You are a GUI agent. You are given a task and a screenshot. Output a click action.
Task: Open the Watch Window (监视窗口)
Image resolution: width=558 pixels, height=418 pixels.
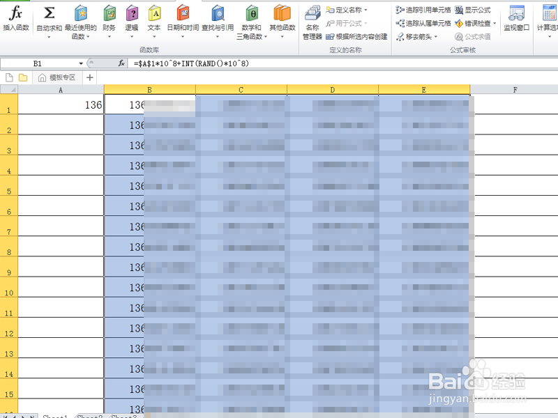516,19
